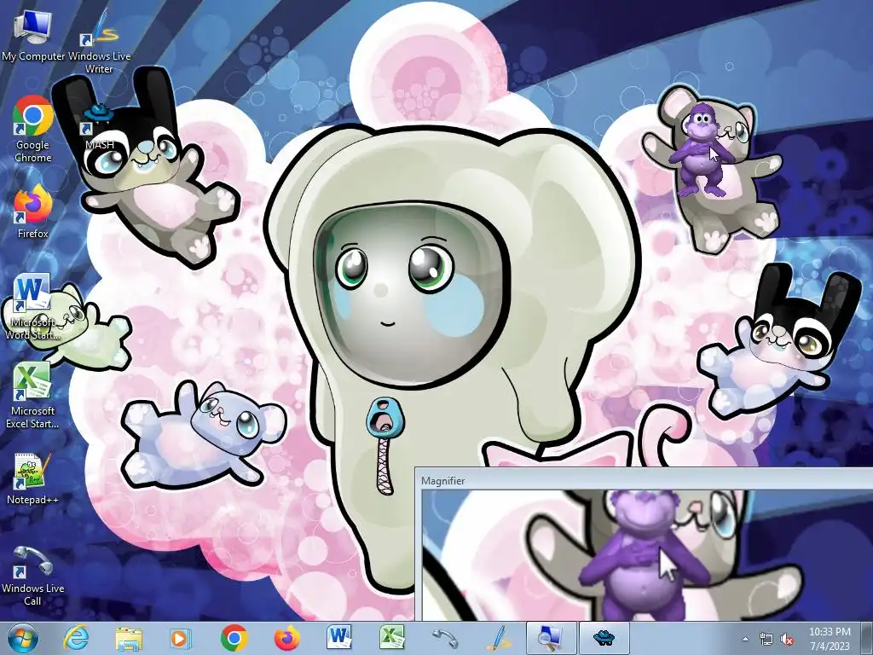Open the Windows Start menu
The height and width of the screenshot is (655, 873).
pos(23,638)
